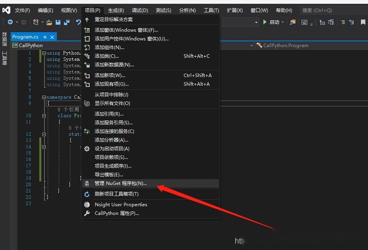Toggle pin on Program.cs tab
The width and height of the screenshot is (368, 250).
click(45, 37)
